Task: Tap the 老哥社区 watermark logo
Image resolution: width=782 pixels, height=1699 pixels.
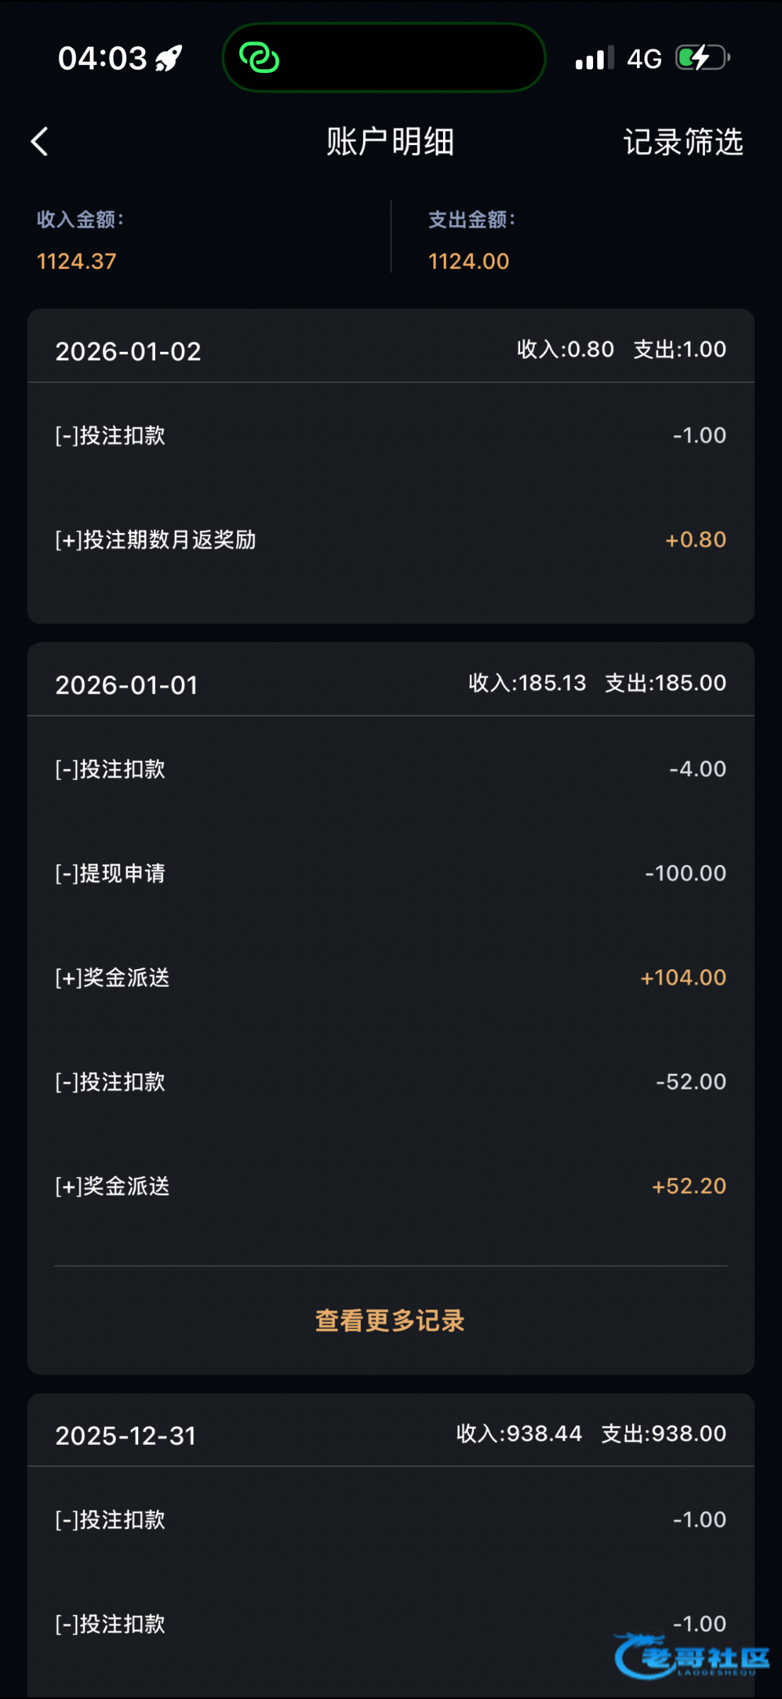Action: coord(692,1657)
